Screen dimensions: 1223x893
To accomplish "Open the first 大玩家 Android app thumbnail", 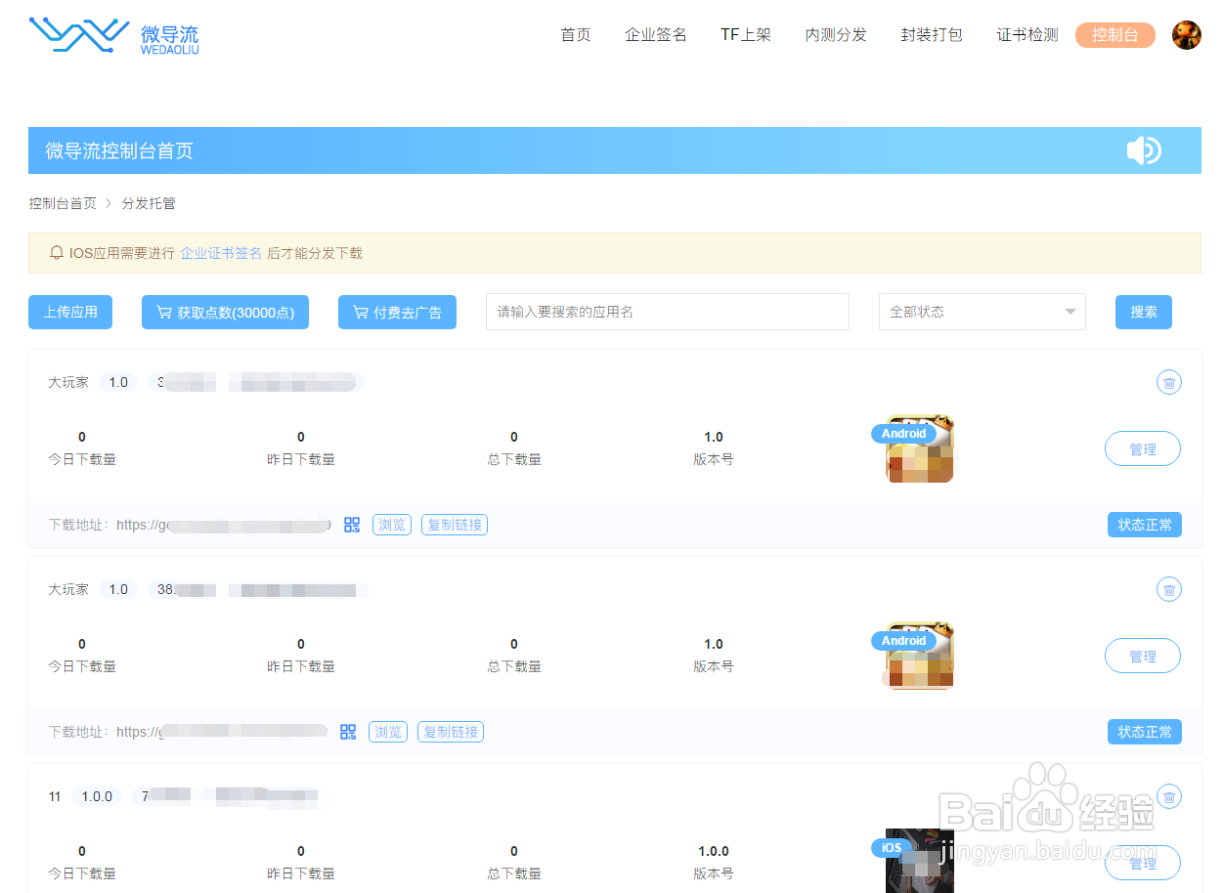I will tap(920, 448).
